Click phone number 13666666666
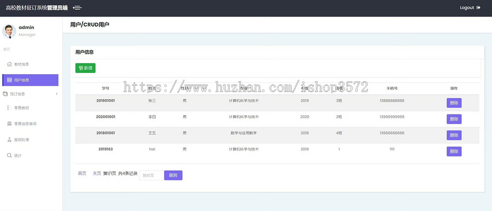492x211 pixels. [x=392, y=133]
